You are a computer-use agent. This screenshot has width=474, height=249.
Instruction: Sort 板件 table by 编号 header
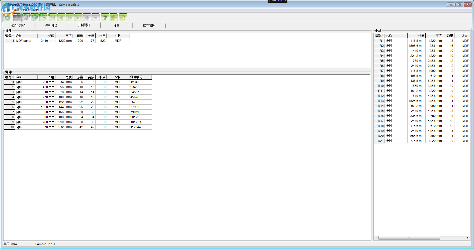(10, 36)
